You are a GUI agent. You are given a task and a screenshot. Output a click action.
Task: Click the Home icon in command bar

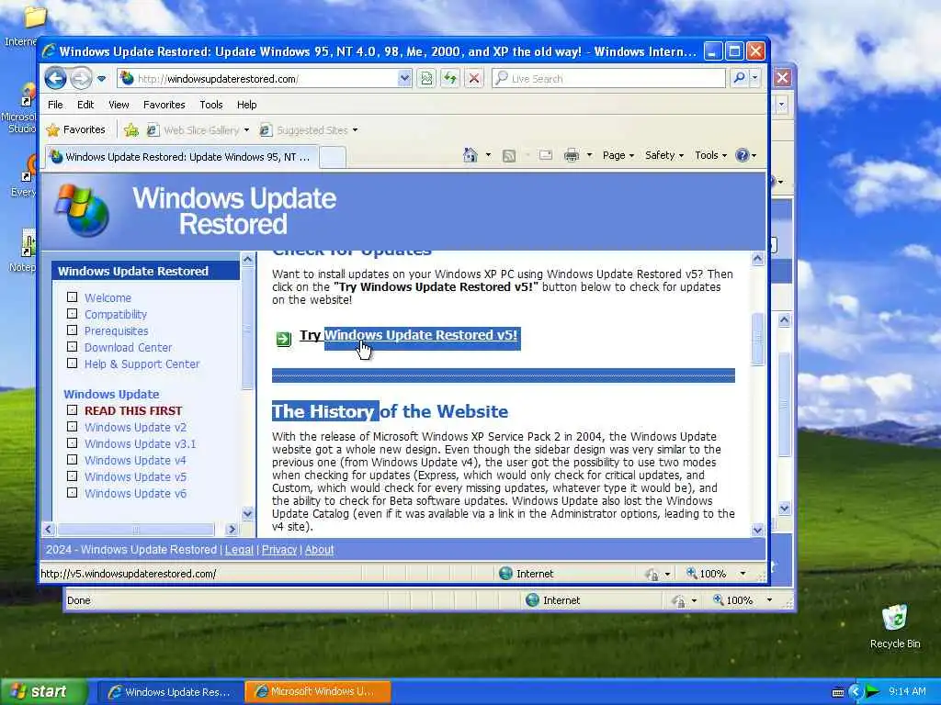pyautogui.click(x=470, y=155)
